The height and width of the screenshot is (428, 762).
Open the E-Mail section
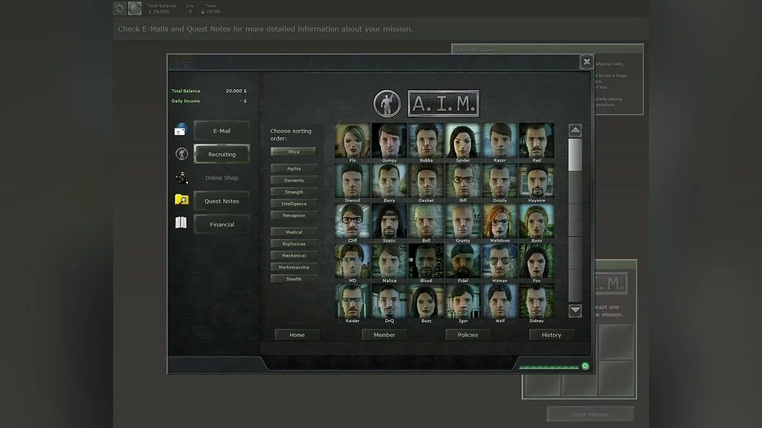point(222,131)
